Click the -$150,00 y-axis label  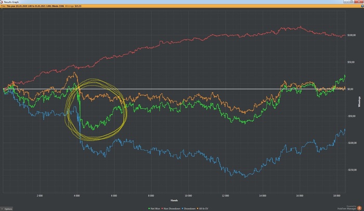(x=352, y=170)
